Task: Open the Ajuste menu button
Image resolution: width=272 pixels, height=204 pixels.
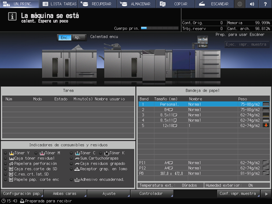Action: click(x=109, y=193)
